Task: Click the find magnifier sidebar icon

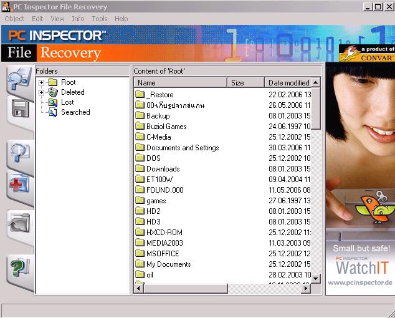Action: pyautogui.click(x=20, y=153)
